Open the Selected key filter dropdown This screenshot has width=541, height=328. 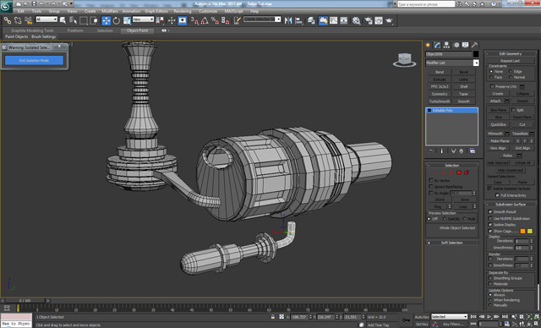(x=449, y=317)
